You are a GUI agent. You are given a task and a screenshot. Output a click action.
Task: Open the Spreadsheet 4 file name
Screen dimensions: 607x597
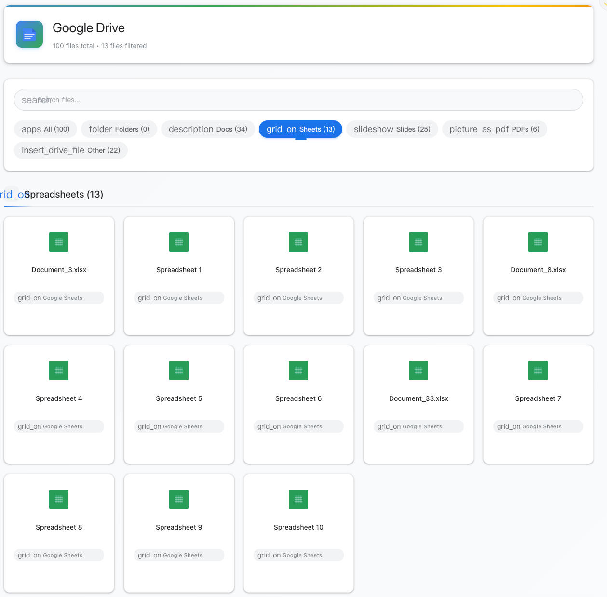tap(59, 398)
